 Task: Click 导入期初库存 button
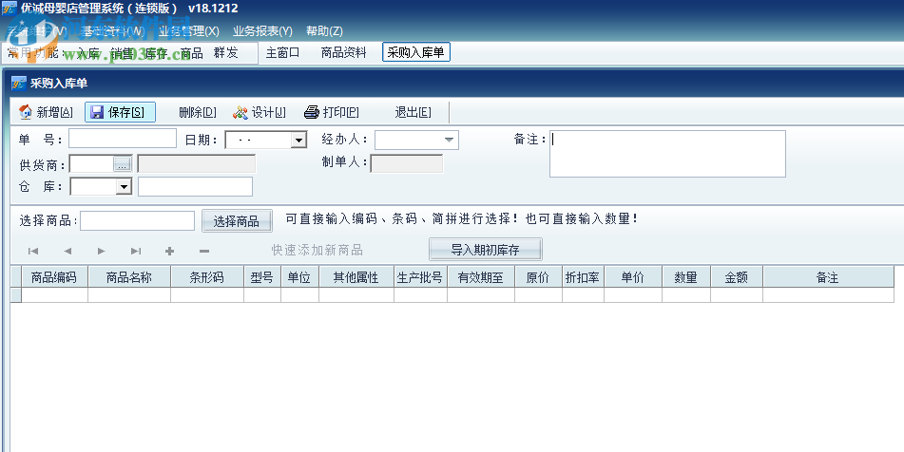tap(486, 250)
